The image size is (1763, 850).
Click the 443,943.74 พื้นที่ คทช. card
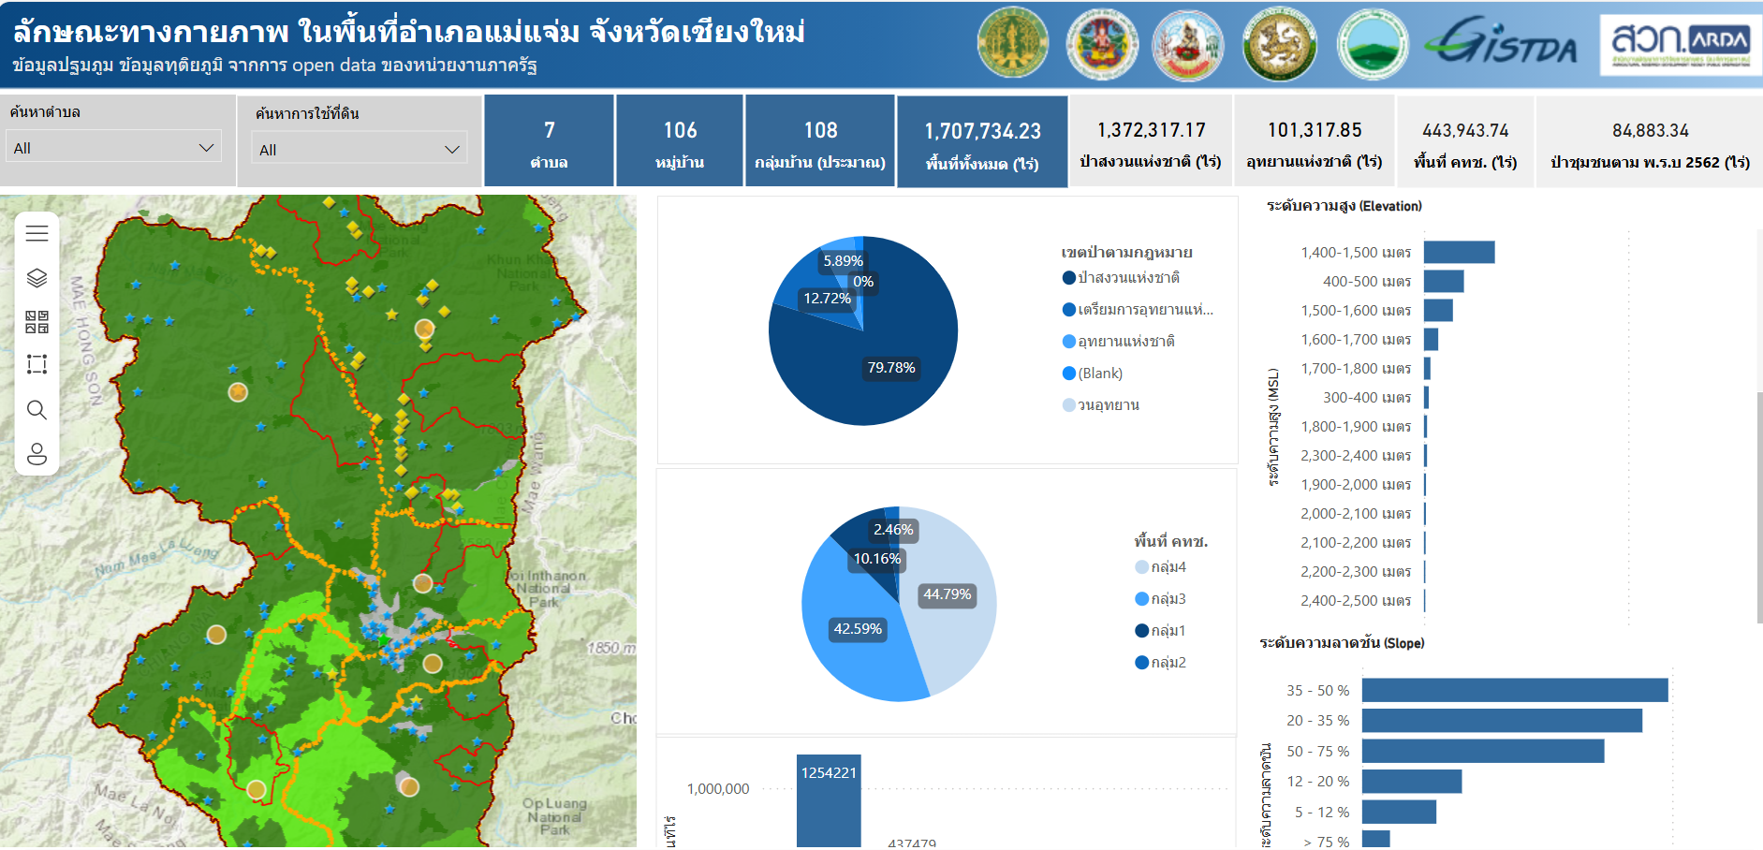tap(1465, 141)
